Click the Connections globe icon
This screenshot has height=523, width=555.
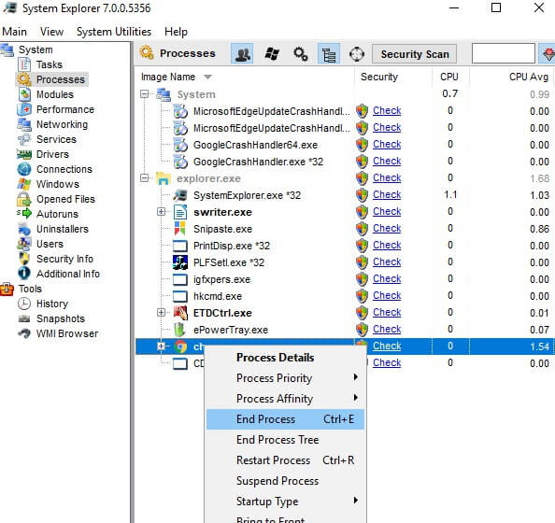click(24, 169)
